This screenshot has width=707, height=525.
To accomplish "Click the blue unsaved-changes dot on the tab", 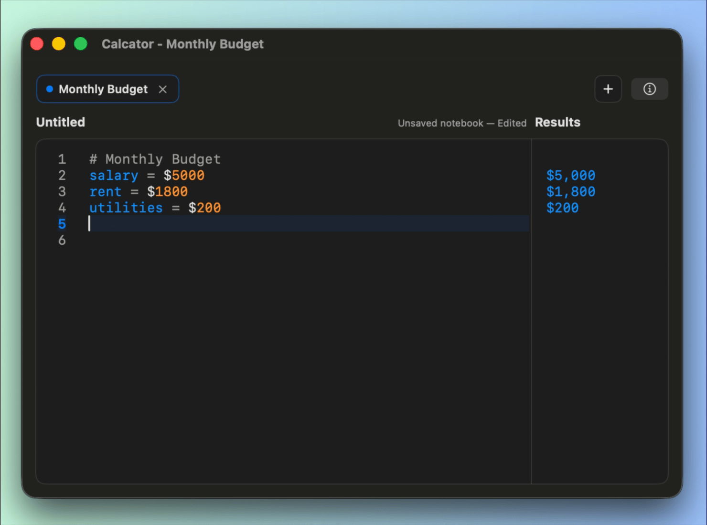I will [49, 89].
